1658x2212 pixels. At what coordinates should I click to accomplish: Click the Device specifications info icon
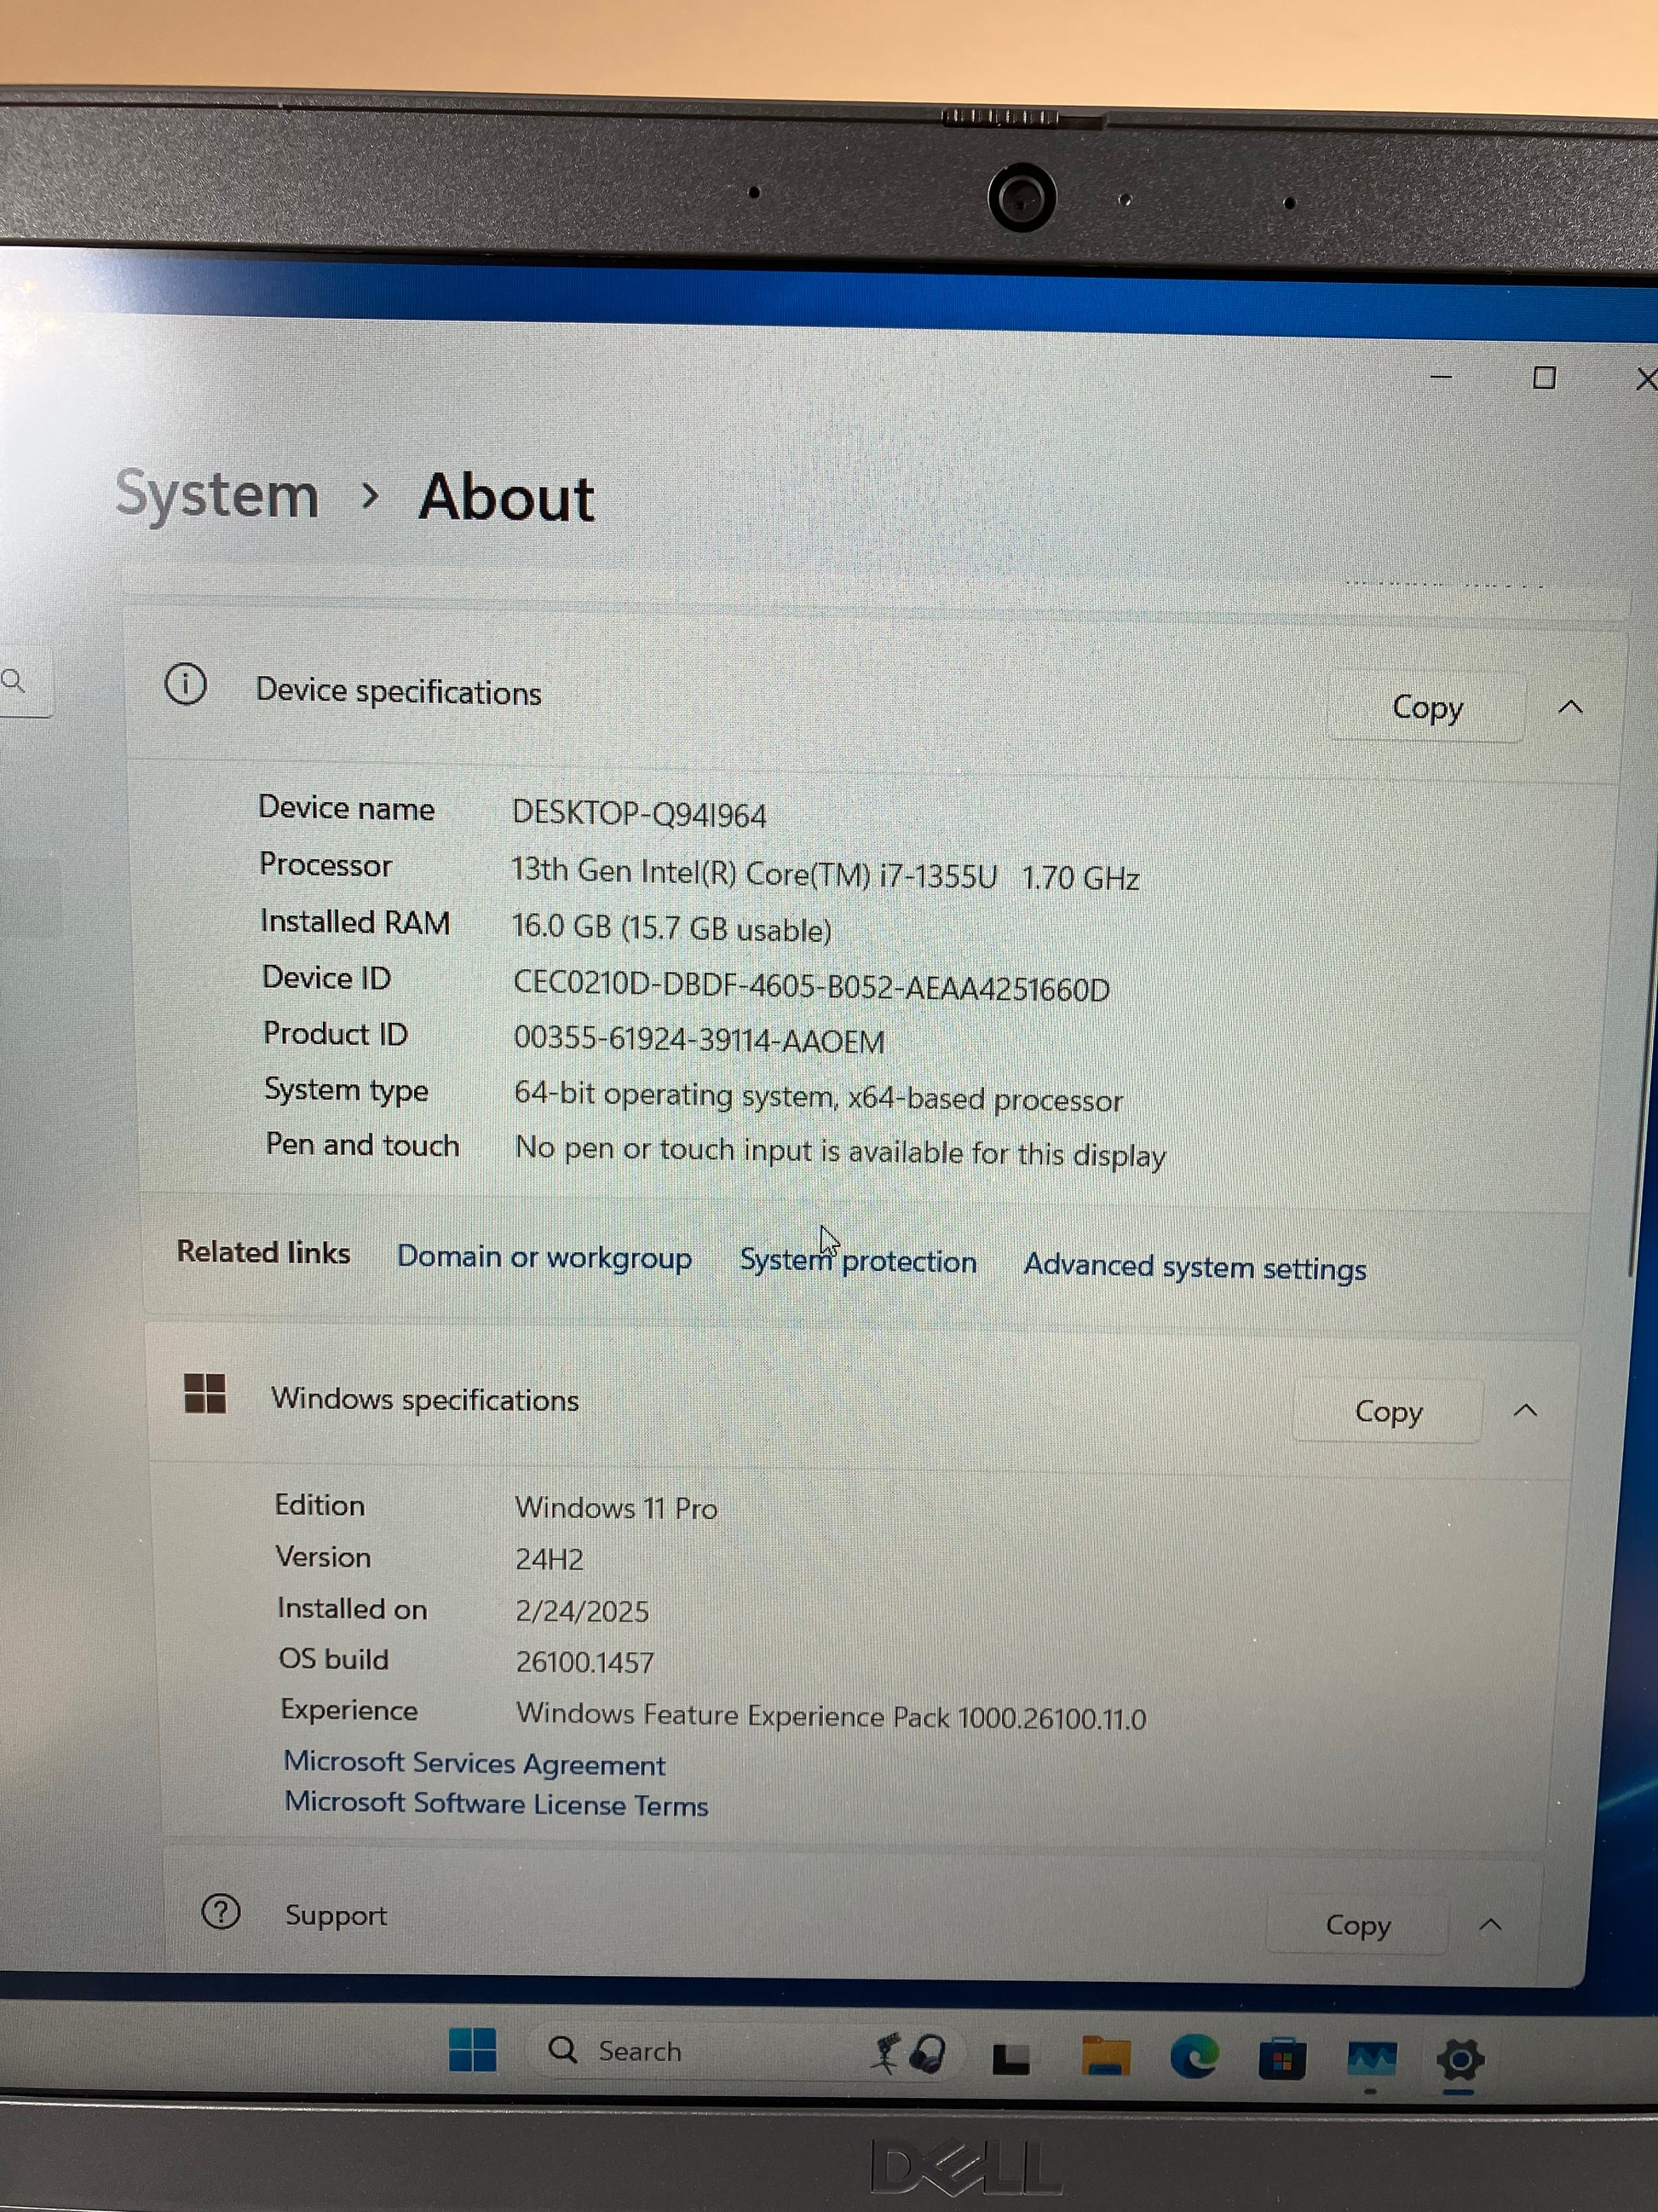[x=186, y=685]
